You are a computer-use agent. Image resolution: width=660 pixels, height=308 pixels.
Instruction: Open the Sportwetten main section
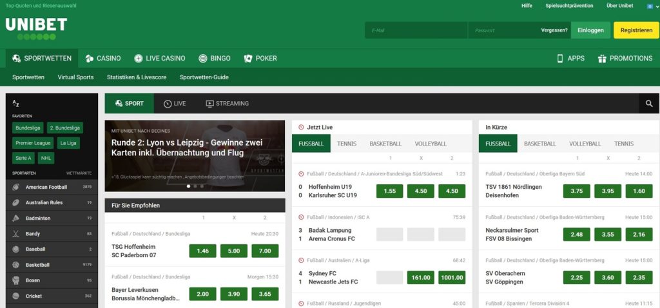[42, 59]
